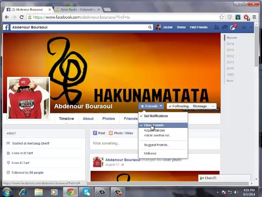Jump to 2012 in timeline
Viewport: 262px width, 197px height.
pos(230,56)
